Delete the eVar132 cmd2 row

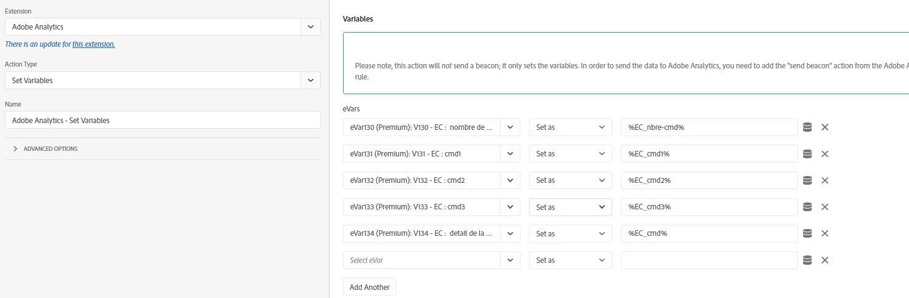[825, 180]
